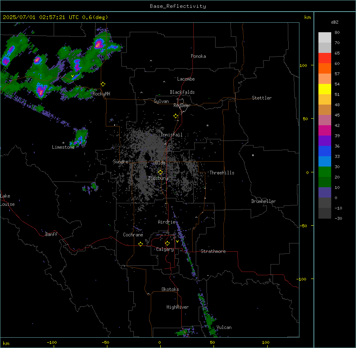Click the 100 tick label on right axis
This screenshot has height=348, width=356.
click(303, 66)
